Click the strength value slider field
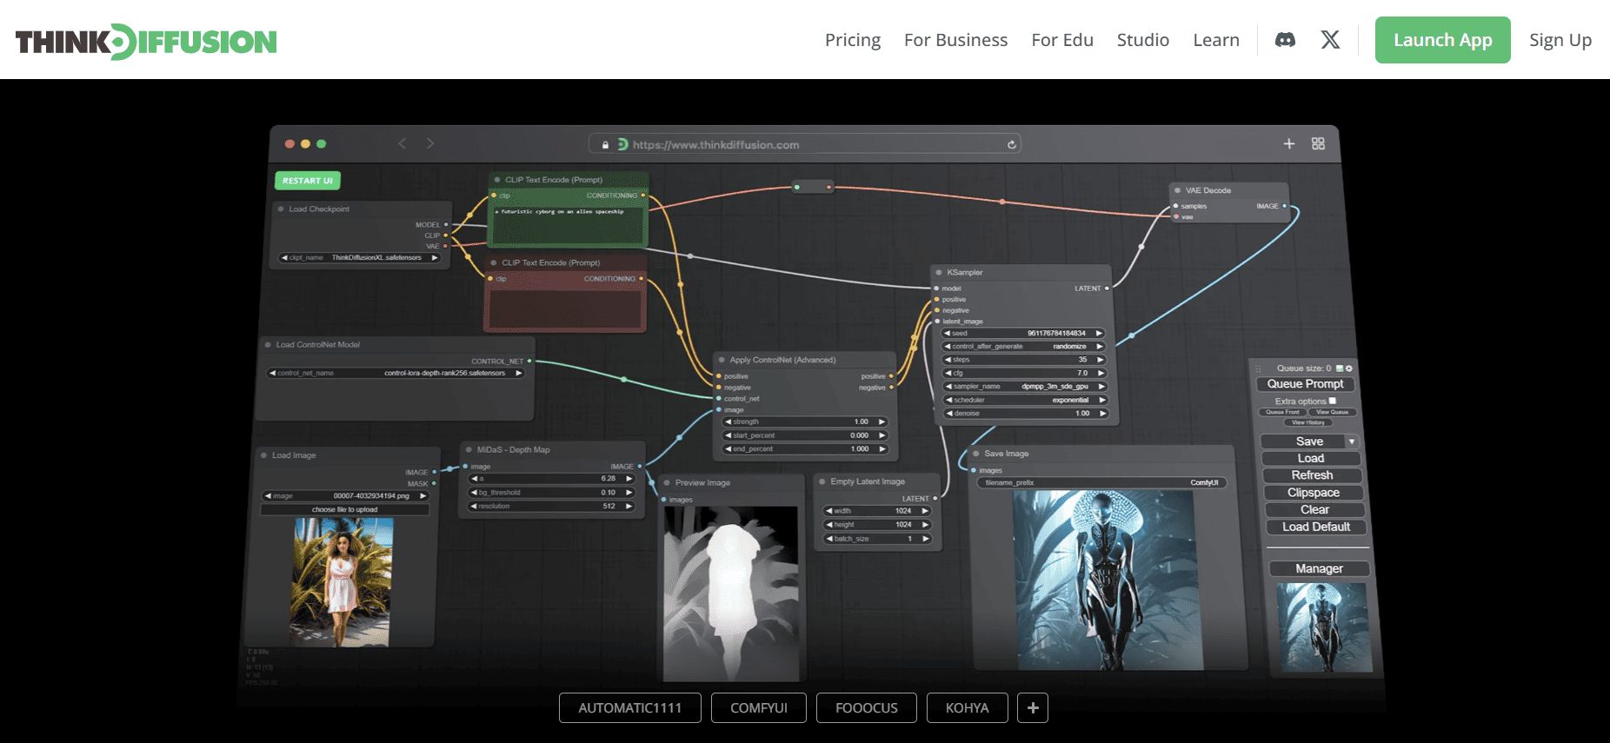The image size is (1610, 743). click(805, 421)
